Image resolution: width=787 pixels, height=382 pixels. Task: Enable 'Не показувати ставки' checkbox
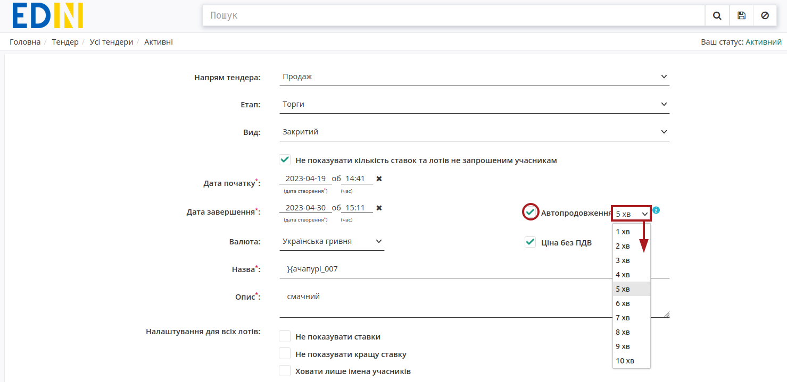tap(285, 336)
